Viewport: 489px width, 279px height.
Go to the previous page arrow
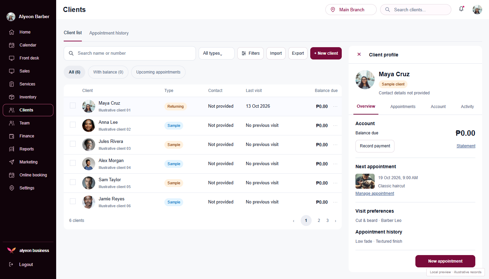pos(293,221)
